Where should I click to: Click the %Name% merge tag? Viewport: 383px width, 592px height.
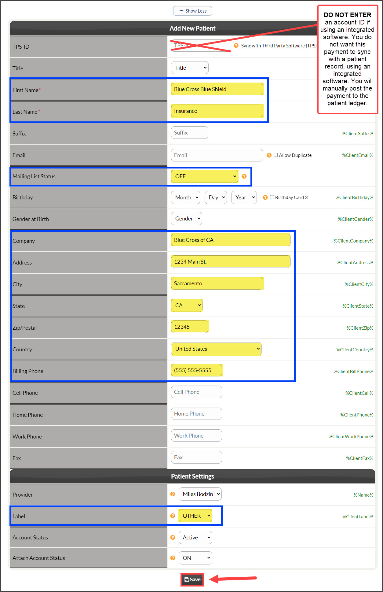point(363,495)
